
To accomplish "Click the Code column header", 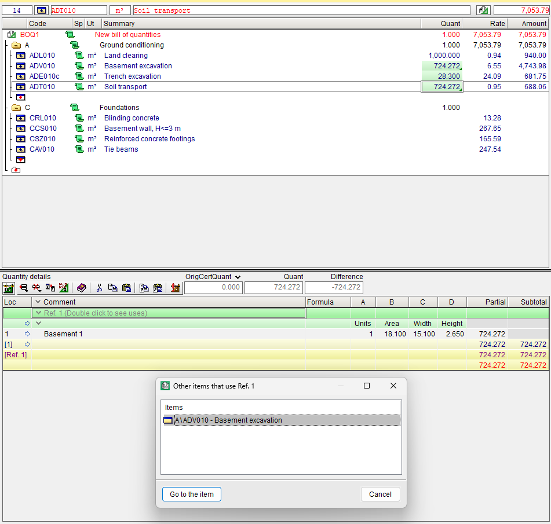I will [50, 24].
